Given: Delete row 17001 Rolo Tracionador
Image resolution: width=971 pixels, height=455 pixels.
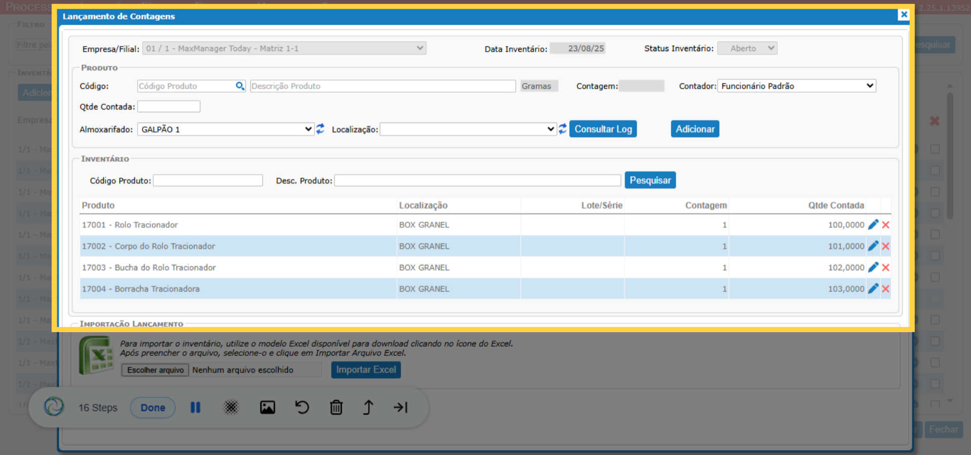Looking at the screenshot, I should (x=886, y=225).
